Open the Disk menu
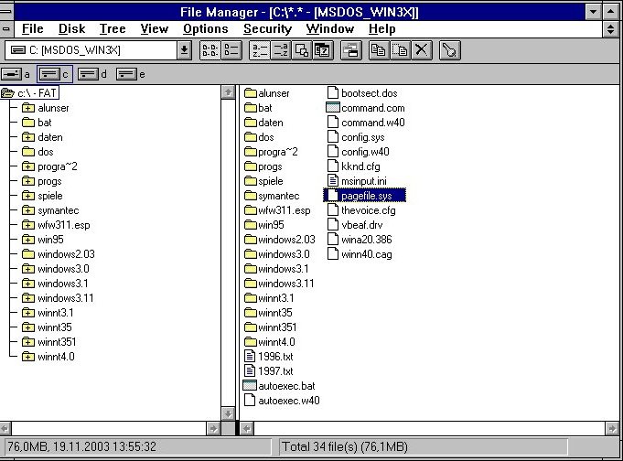The image size is (623, 461). click(x=72, y=28)
